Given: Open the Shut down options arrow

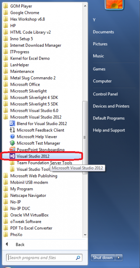Looking at the screenshot, I should click(119, 258).
